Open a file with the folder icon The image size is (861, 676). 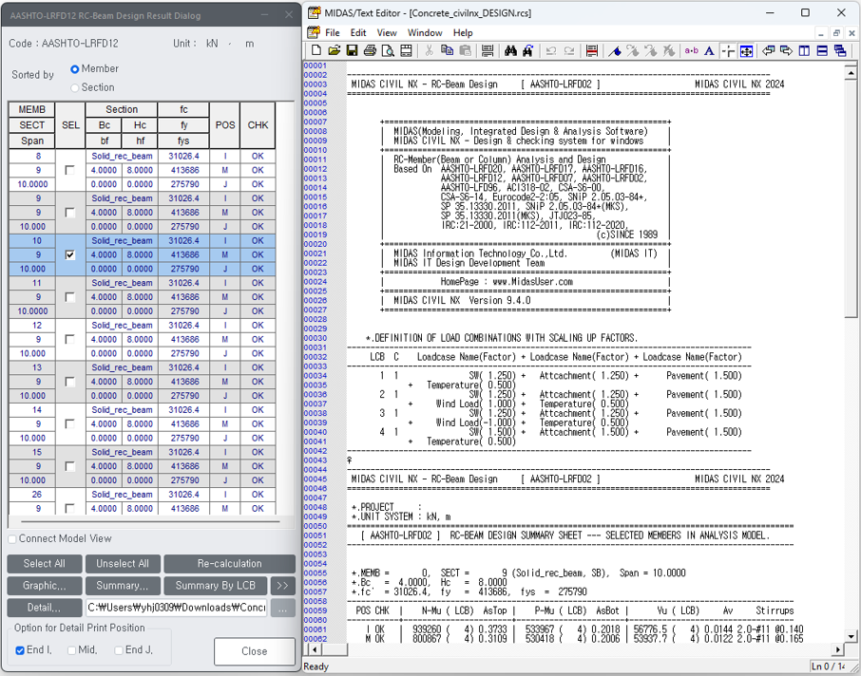[x=334, y=51]
